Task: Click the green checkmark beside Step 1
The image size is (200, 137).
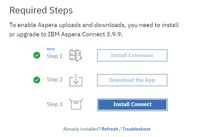Action: [x=37, y=55]
